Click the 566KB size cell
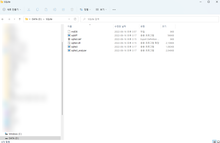220x143 pixels. [x=170, y=35]
